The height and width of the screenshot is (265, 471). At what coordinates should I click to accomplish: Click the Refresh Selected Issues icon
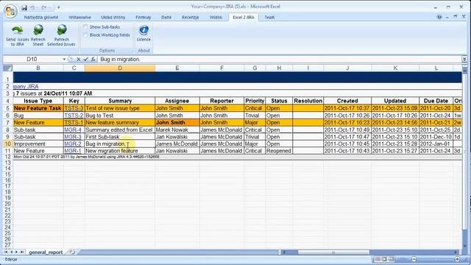62,30
